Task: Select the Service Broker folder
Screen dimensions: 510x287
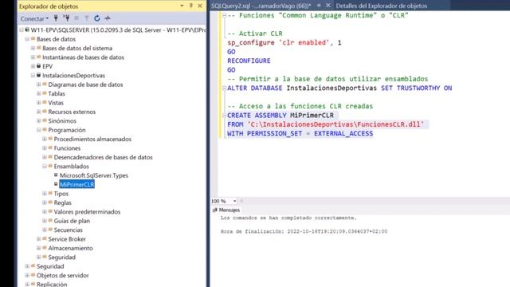Action: 67,239
